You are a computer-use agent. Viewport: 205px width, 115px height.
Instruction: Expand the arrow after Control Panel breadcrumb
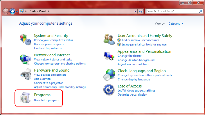point(49,11)
